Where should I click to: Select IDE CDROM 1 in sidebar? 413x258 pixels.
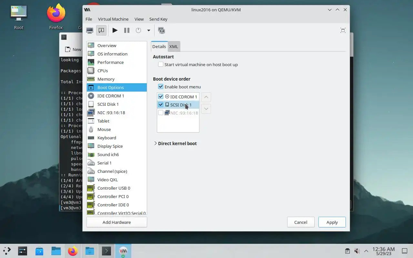pyautogui.click(x=116, y=96)
